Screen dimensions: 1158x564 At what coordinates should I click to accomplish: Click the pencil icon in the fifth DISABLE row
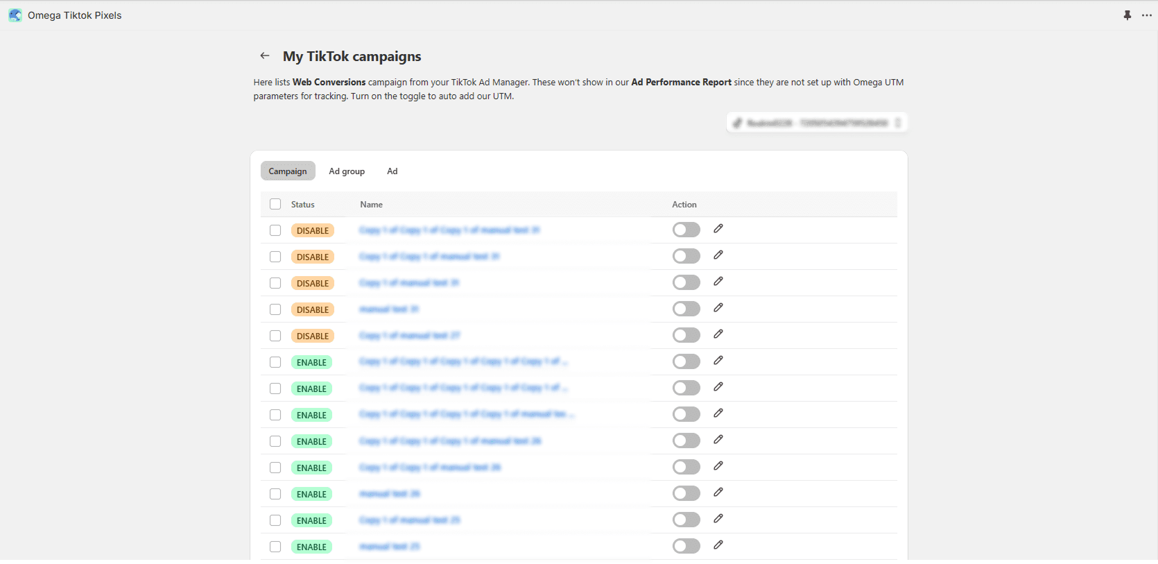(x=718, y=334)
